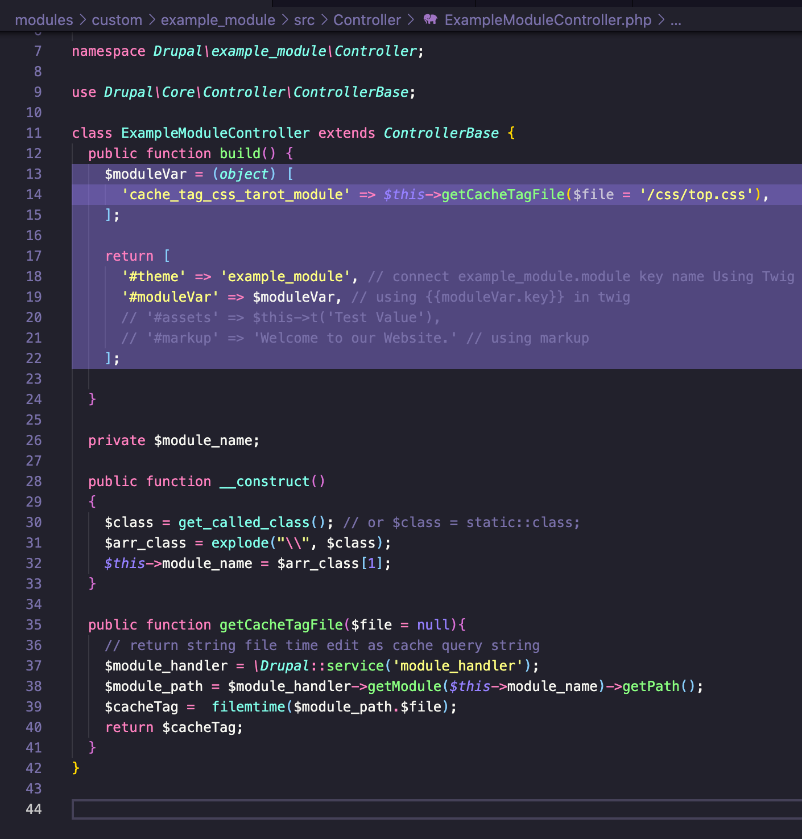
Task: Open the 'src' breadcrumb segment
Action: pos(304,20)
